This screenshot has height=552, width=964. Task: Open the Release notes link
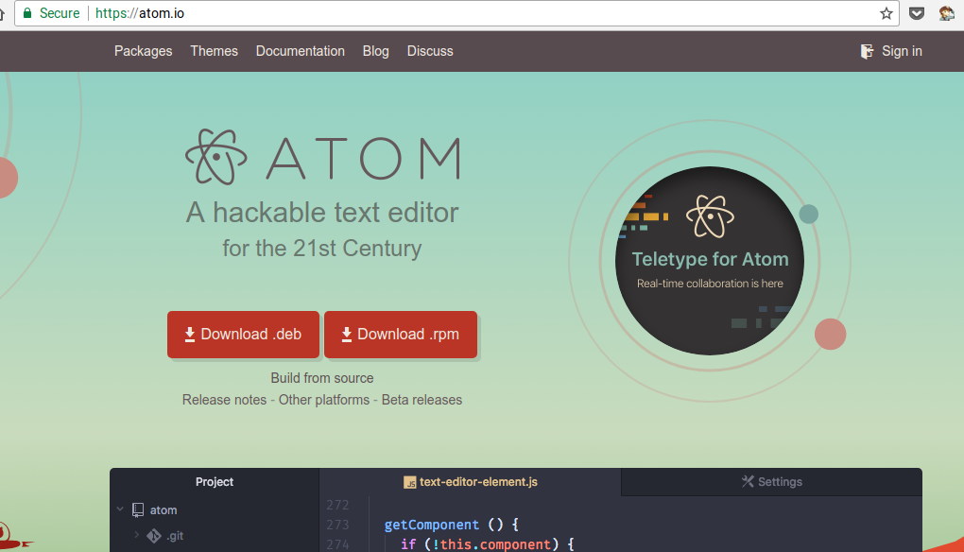point(224,399)
